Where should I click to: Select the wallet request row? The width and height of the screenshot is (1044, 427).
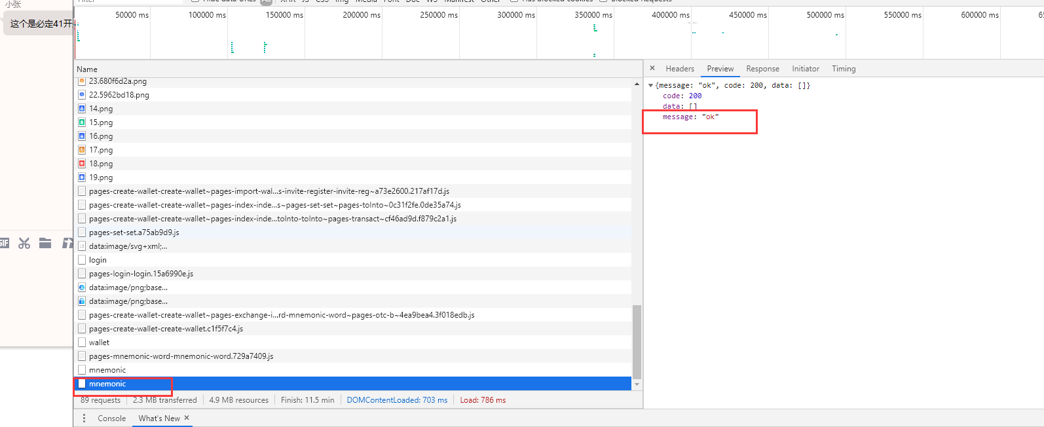click(353, 343)
